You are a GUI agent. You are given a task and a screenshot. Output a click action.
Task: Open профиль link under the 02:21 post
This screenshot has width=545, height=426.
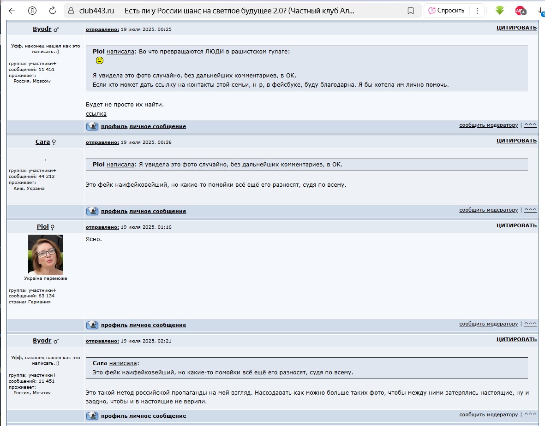114,416
